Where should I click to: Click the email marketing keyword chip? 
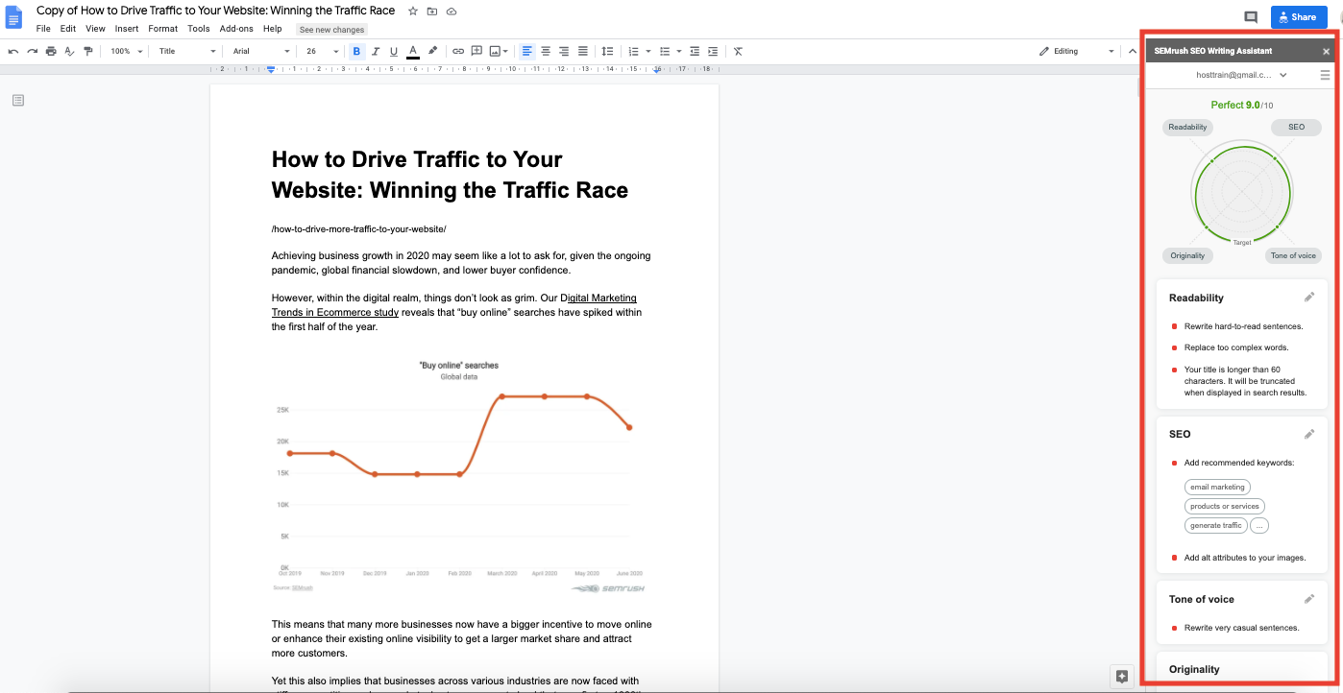pos(1217,487)
